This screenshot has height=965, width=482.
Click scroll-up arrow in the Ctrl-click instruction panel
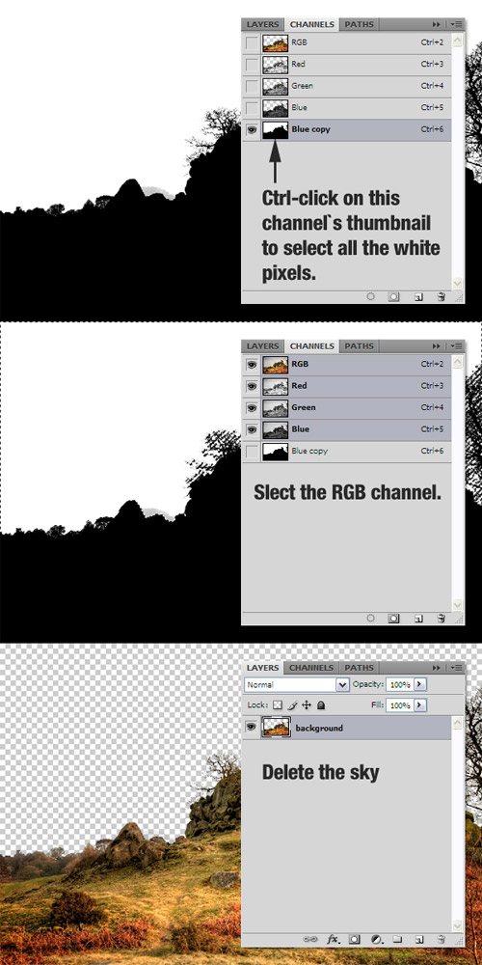point(457,40)
